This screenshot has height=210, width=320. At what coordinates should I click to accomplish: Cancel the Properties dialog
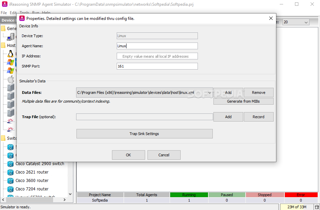164,155
